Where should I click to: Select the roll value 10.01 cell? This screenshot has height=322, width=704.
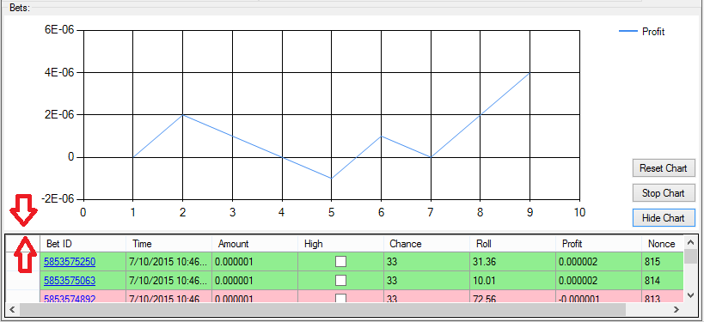[512, 280]
